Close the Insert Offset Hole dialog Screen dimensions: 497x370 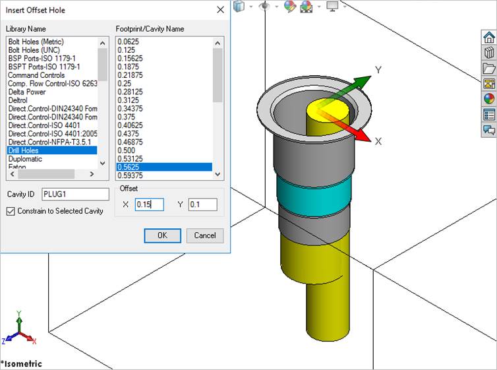pyautogui.click(x=220, y=10)
